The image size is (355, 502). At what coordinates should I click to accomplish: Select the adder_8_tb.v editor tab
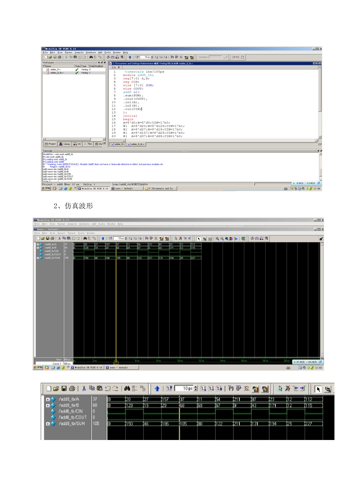[136, 144]
